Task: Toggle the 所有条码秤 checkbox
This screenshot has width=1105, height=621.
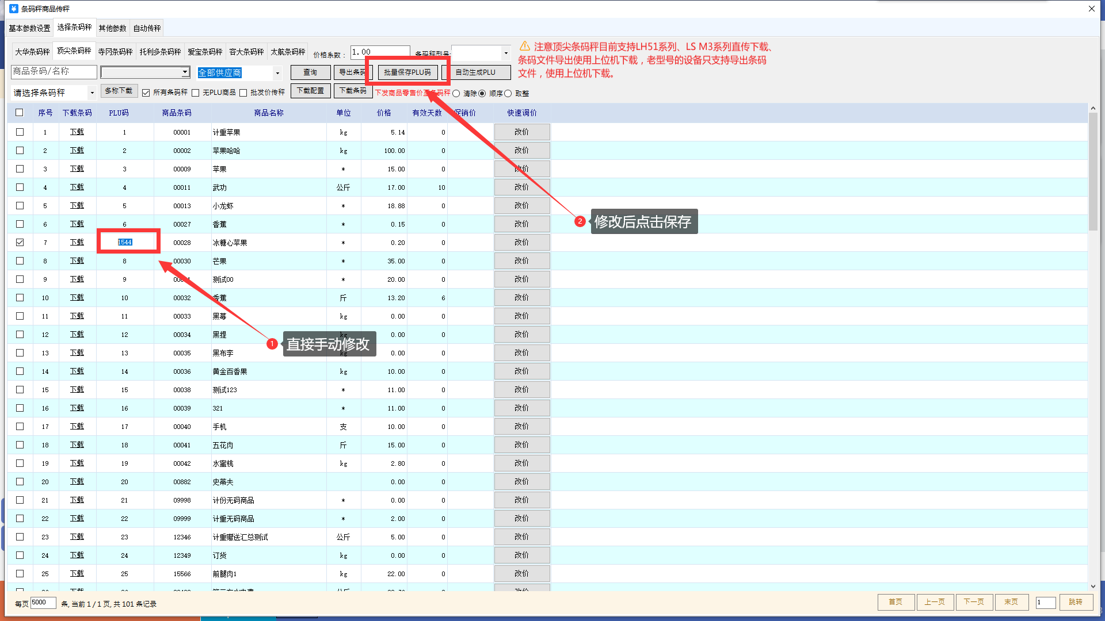Action: (x=146, y=93)
